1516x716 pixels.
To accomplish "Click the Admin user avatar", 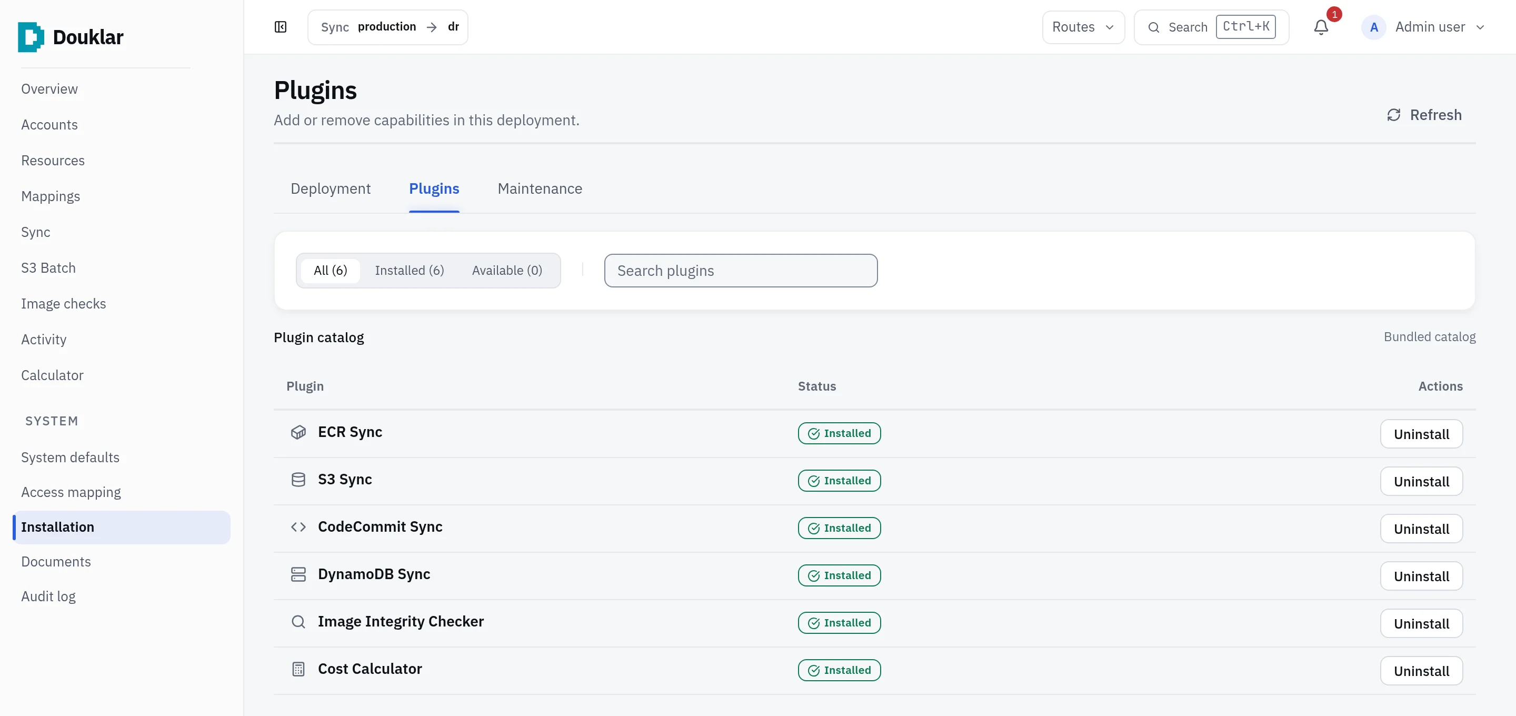I will coord(1373,27).
